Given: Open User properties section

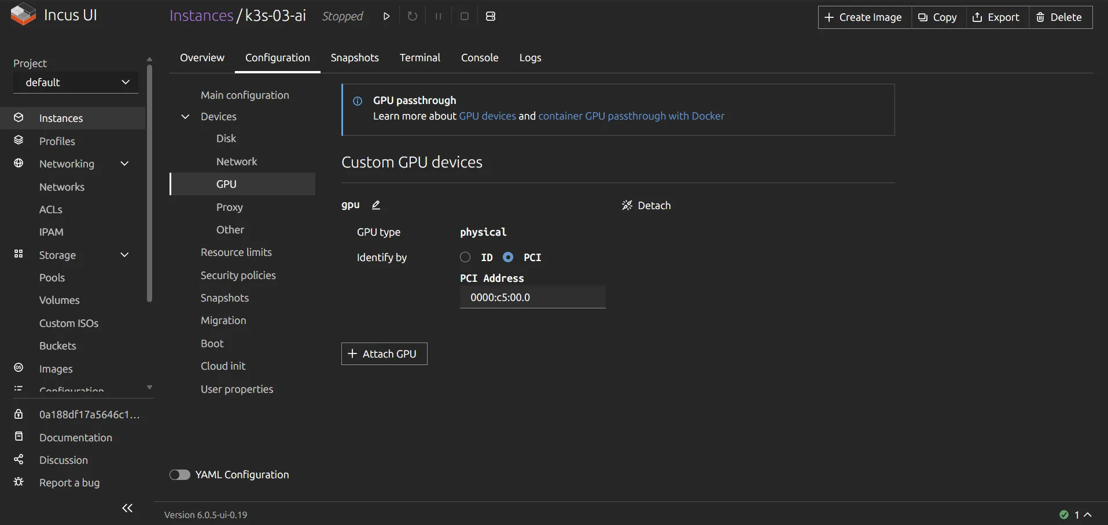Looking at the screenshot, I should [237, 389].
